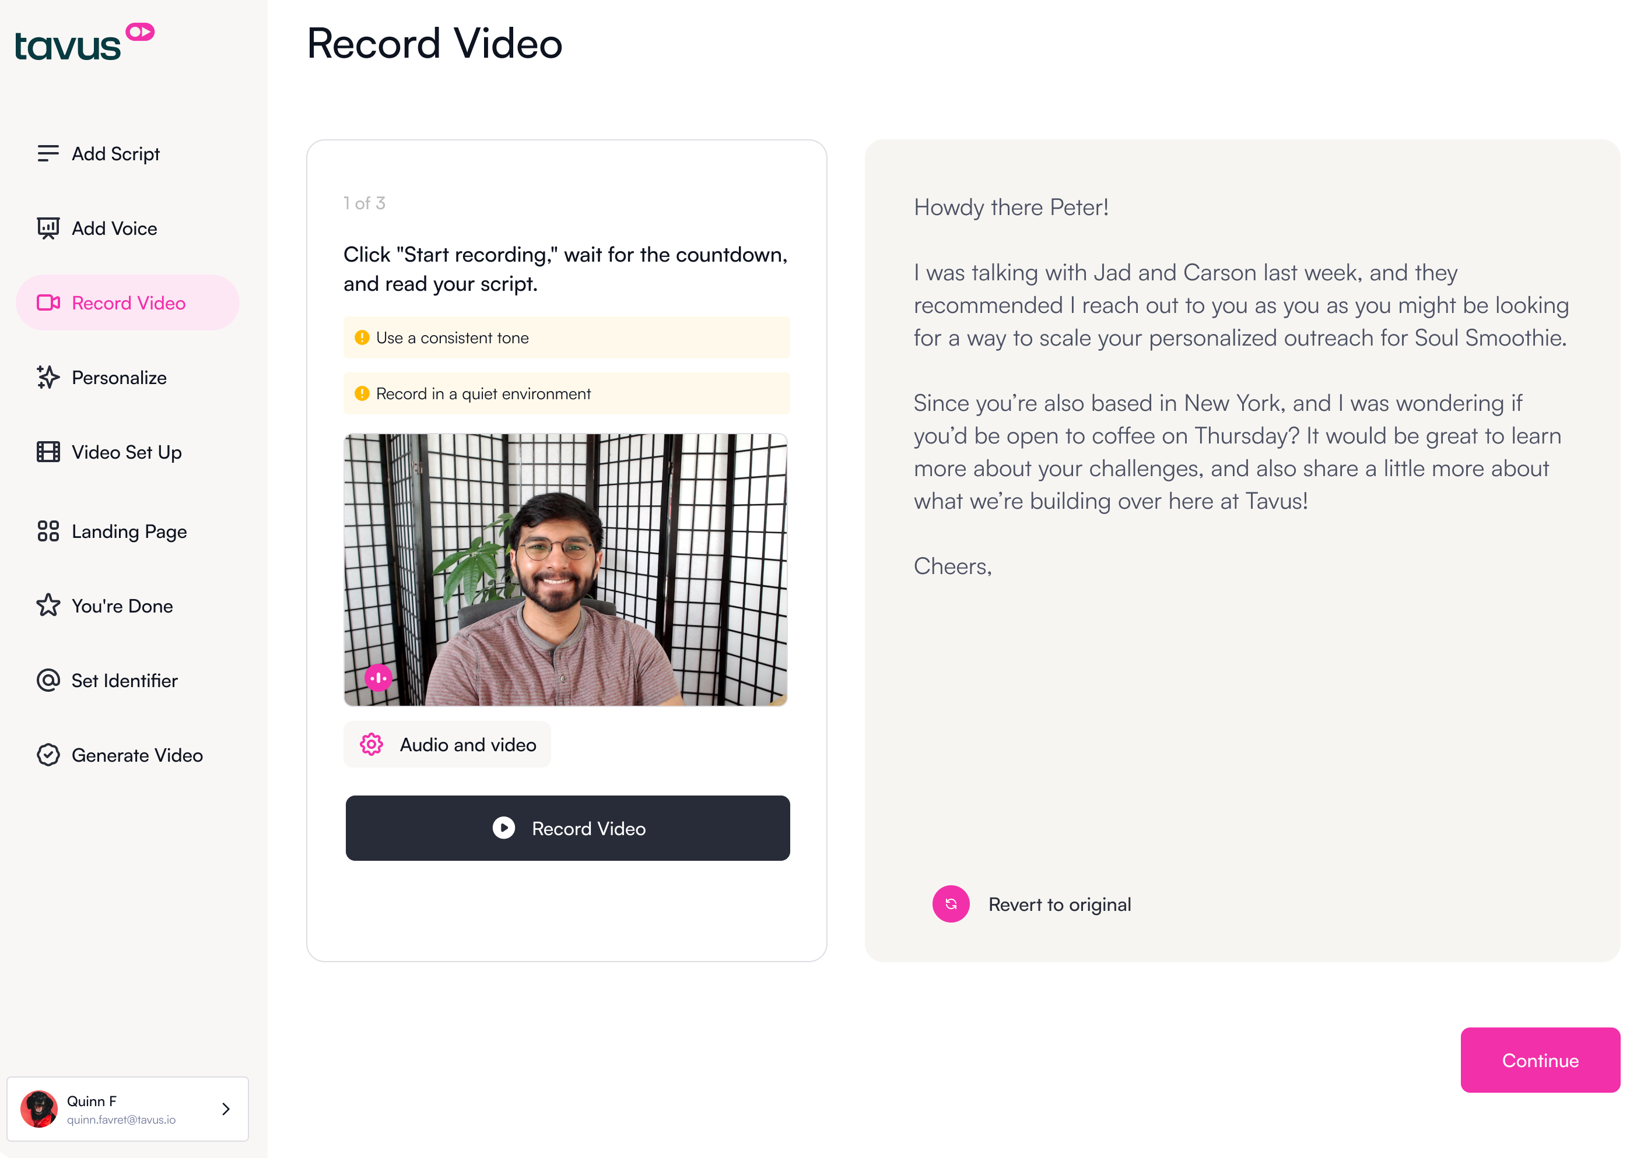This screenshot has width=1637, height=1158.
Task: Open Audio and video gear settings
Action: pos(447,744)
